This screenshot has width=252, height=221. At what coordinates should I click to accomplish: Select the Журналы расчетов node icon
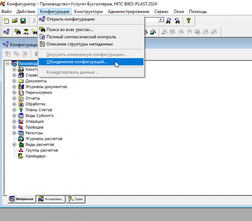coord(21,139)
